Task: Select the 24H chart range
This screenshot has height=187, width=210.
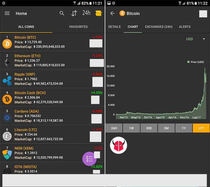Action: click(x=114, y=128)
